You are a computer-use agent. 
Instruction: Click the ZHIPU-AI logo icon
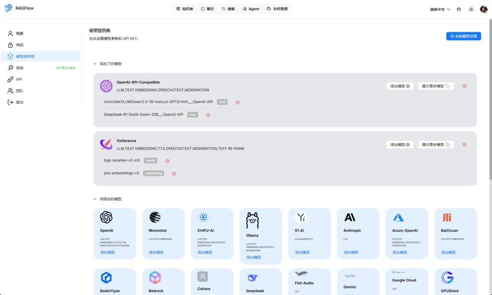(x=203, y=217)
